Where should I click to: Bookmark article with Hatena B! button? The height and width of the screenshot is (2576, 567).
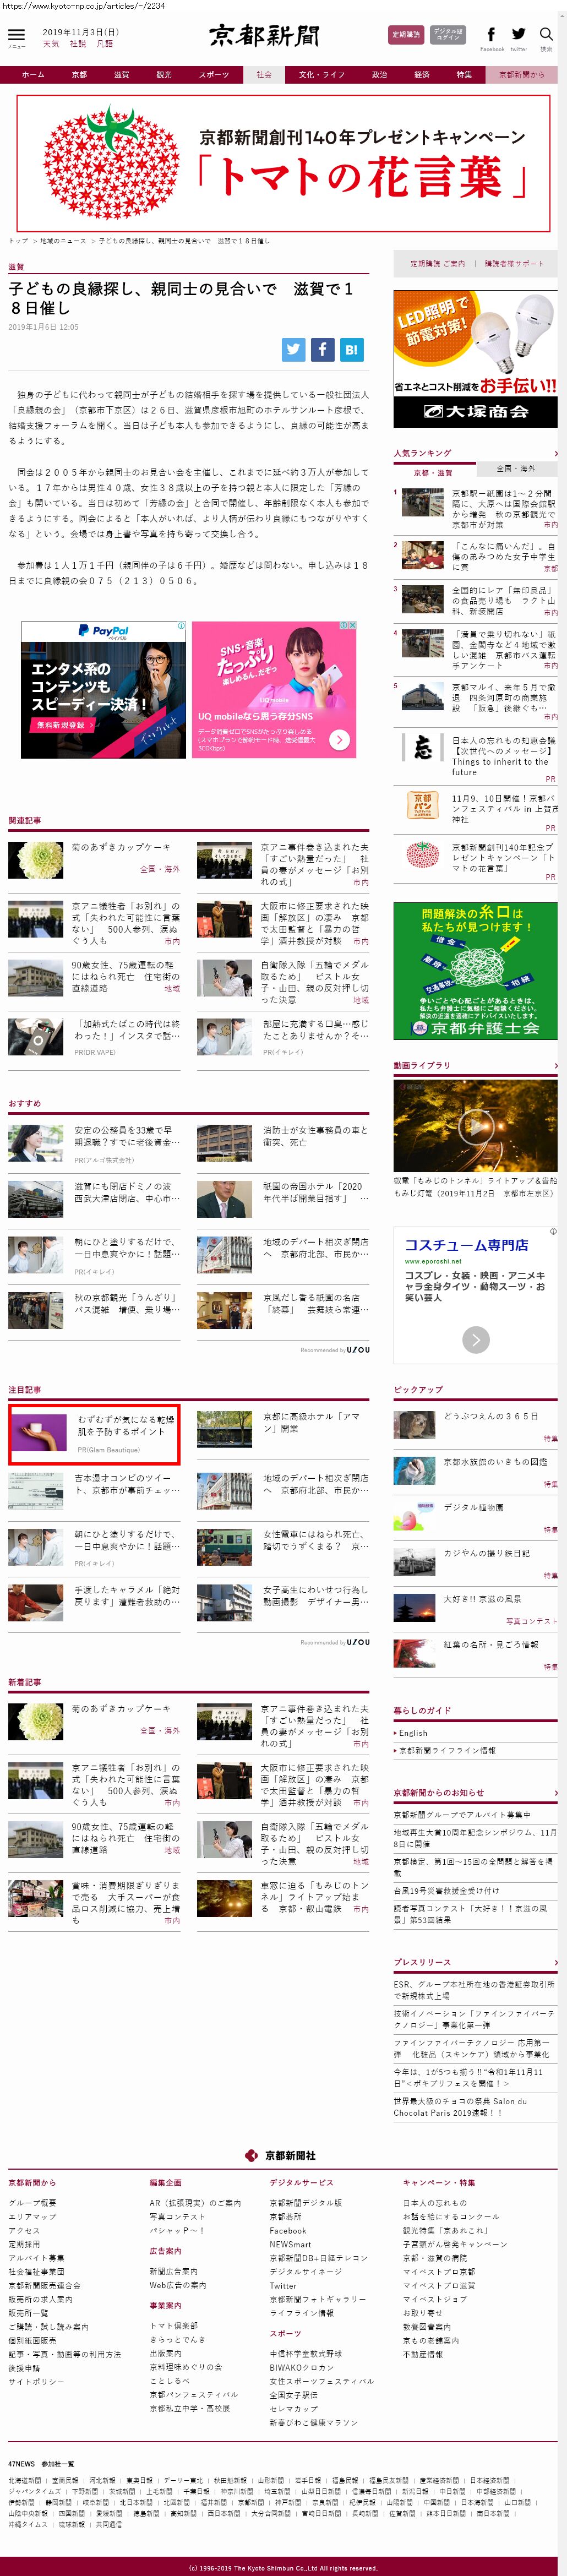click(351, 349)
